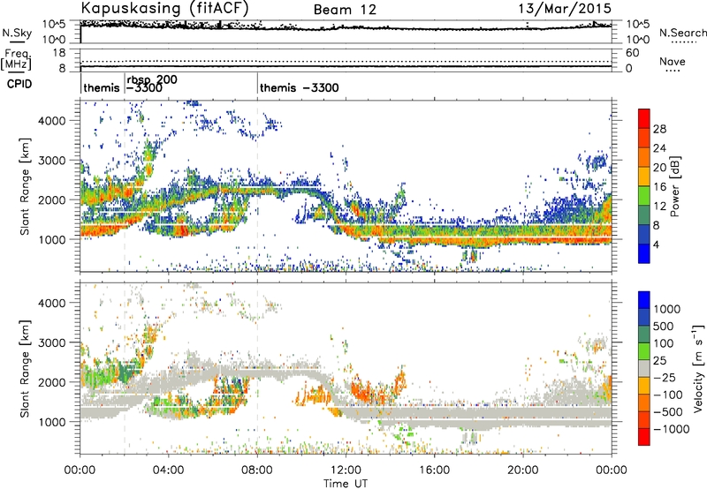Click the Time UT axis title

[346, 484]
